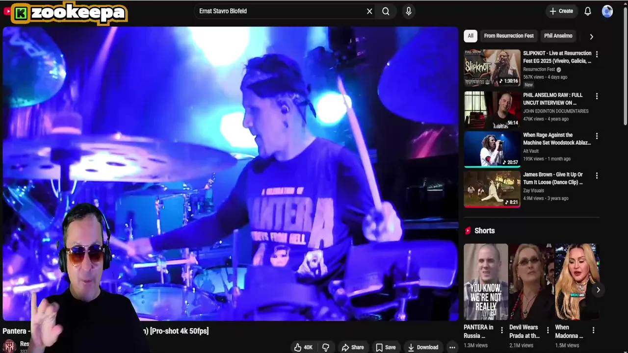Open options menu for Rage Against the Machine video

597,136
